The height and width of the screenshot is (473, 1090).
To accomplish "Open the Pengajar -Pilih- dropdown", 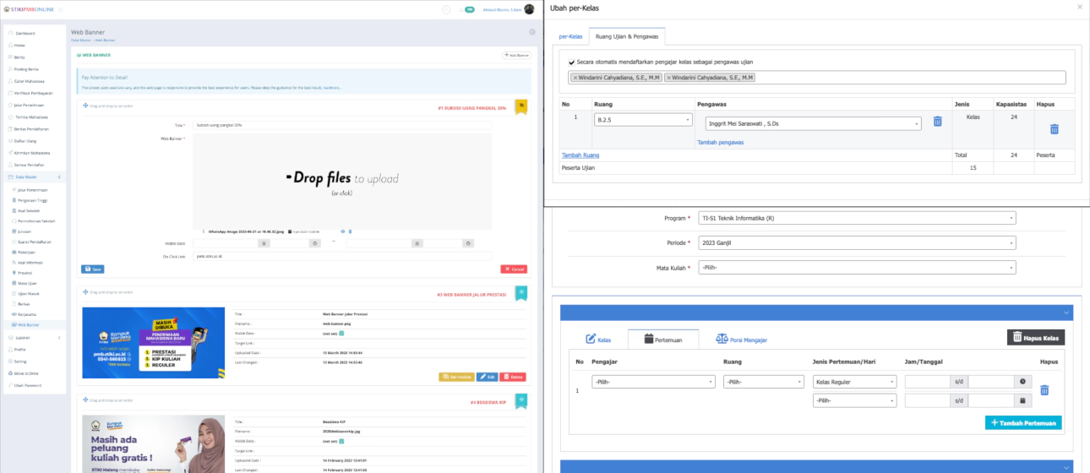I will tap(653, 382).
